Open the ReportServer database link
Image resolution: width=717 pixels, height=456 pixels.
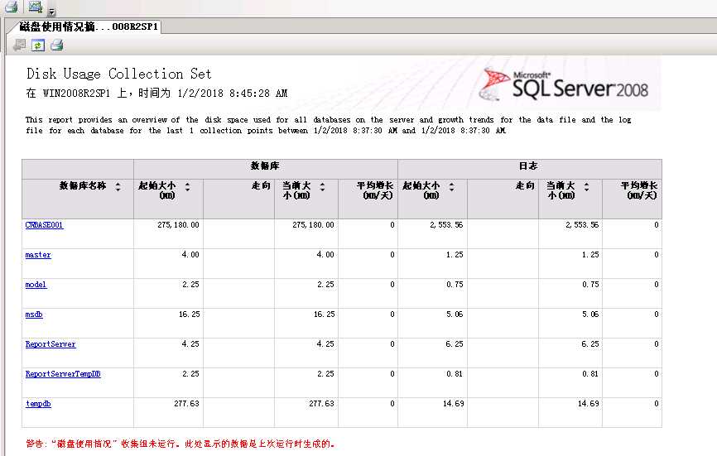click(x=51, y=343)
